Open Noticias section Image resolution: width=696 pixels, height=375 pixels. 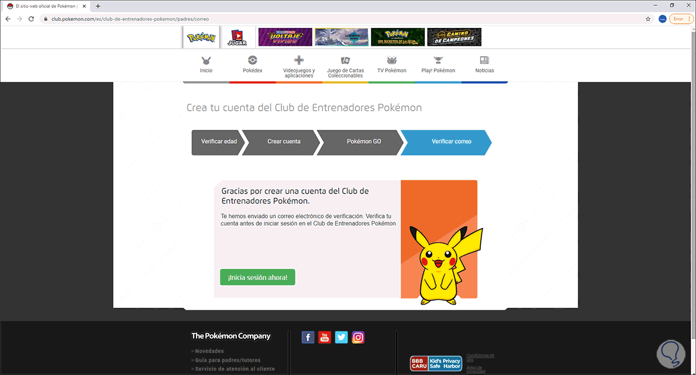click(x=484, y=65)
